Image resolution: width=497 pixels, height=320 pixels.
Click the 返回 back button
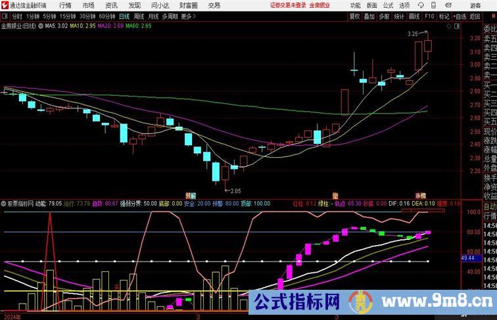pos(475,16)
